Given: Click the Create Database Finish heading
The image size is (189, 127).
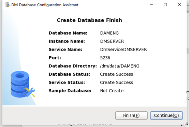Looking at the screenshot, I should click(89, 20).
